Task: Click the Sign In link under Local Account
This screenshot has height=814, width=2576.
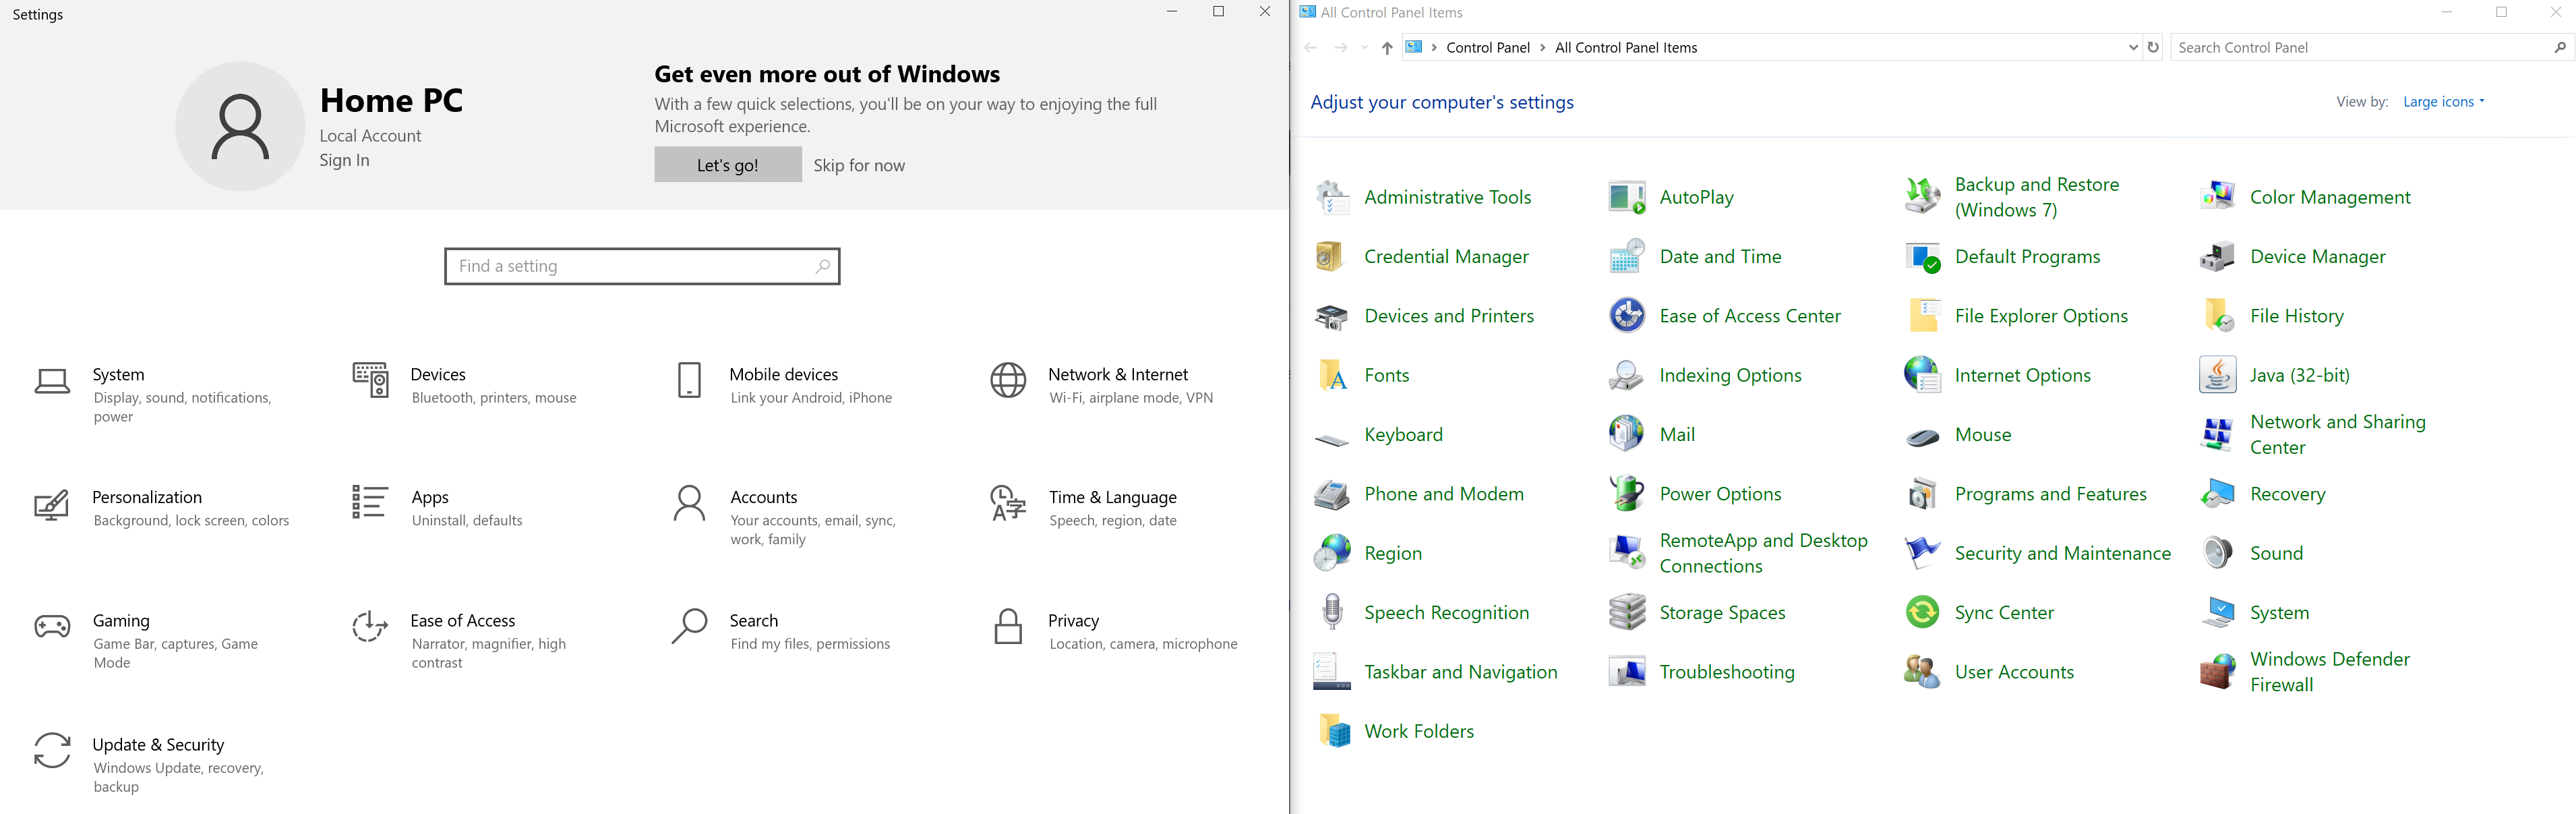Action: 344,160
